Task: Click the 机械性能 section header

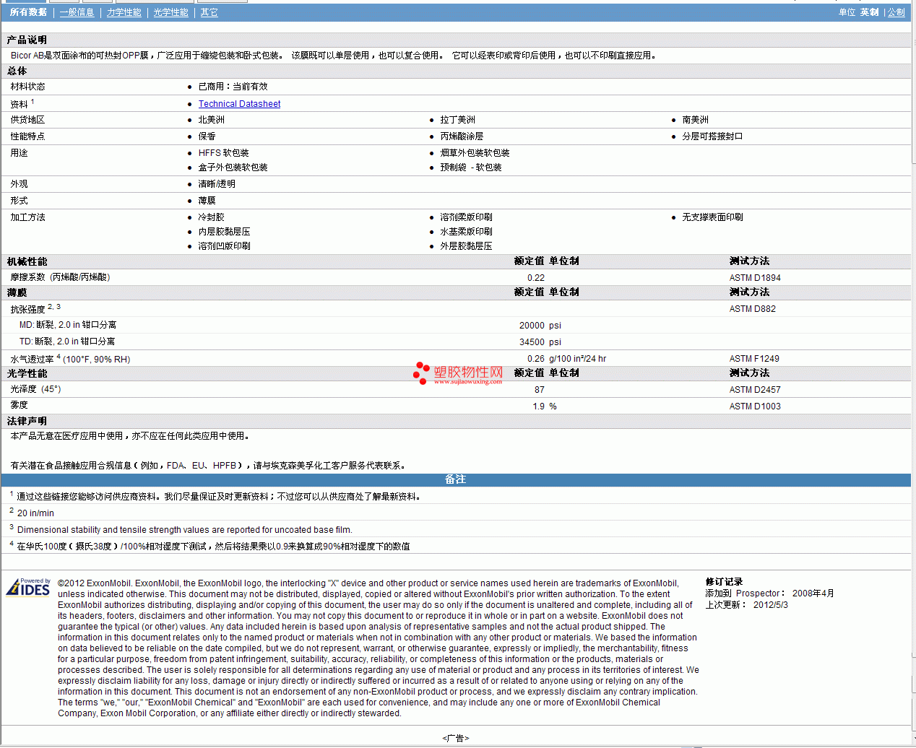Action: [27, 261]
